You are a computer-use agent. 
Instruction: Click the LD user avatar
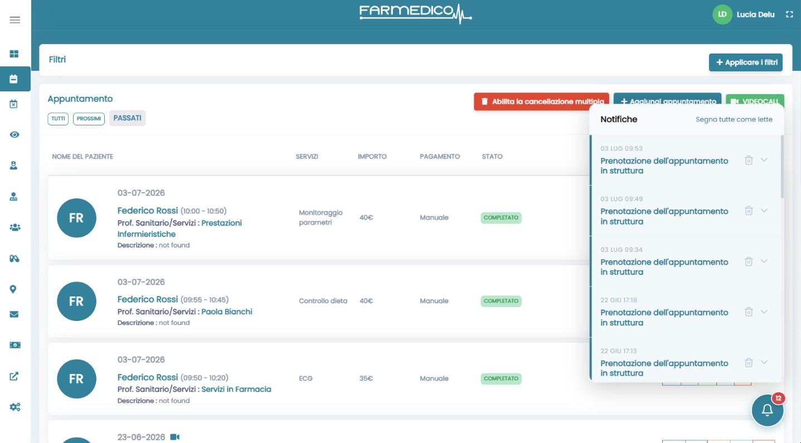(722, 14)
